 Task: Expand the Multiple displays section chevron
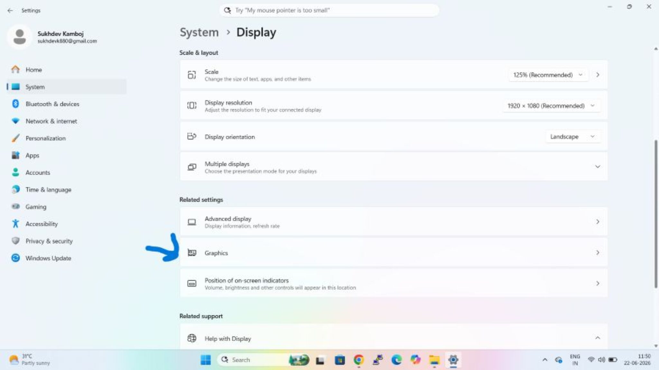point(598,167)
